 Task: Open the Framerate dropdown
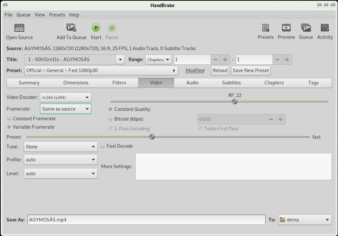coord(66,109)
